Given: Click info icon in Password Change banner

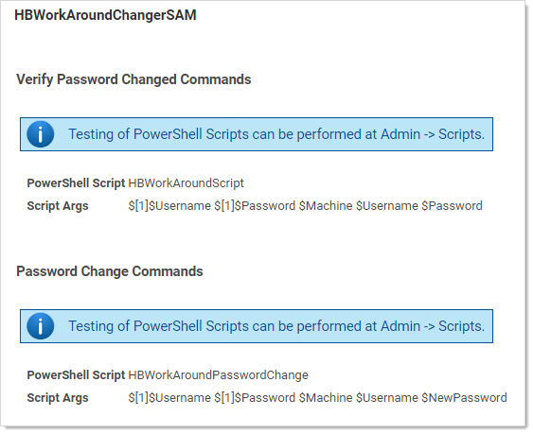Looking at the screenshot, I should coord(41,326).
